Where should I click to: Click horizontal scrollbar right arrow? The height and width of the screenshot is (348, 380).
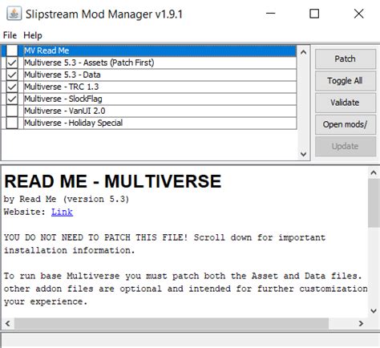coord(361,323)
